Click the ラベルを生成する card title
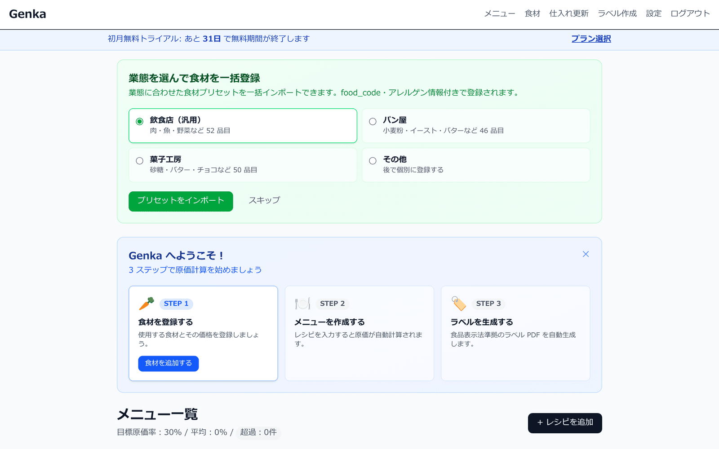 pyautogui.click(x=482, y=322)
